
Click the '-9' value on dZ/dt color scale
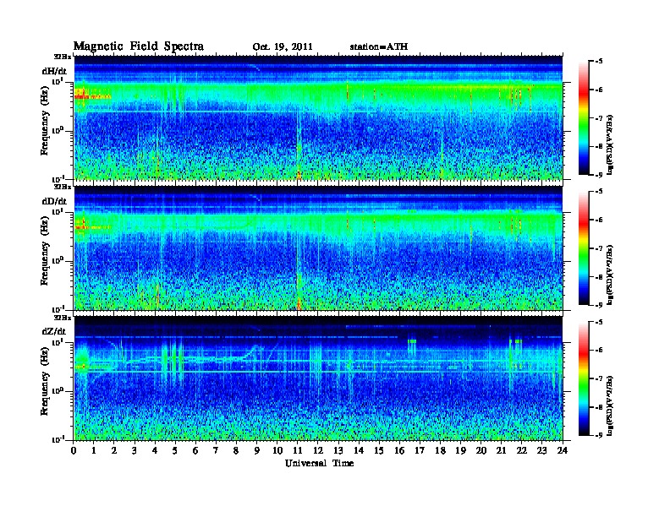tap(599, 435)
